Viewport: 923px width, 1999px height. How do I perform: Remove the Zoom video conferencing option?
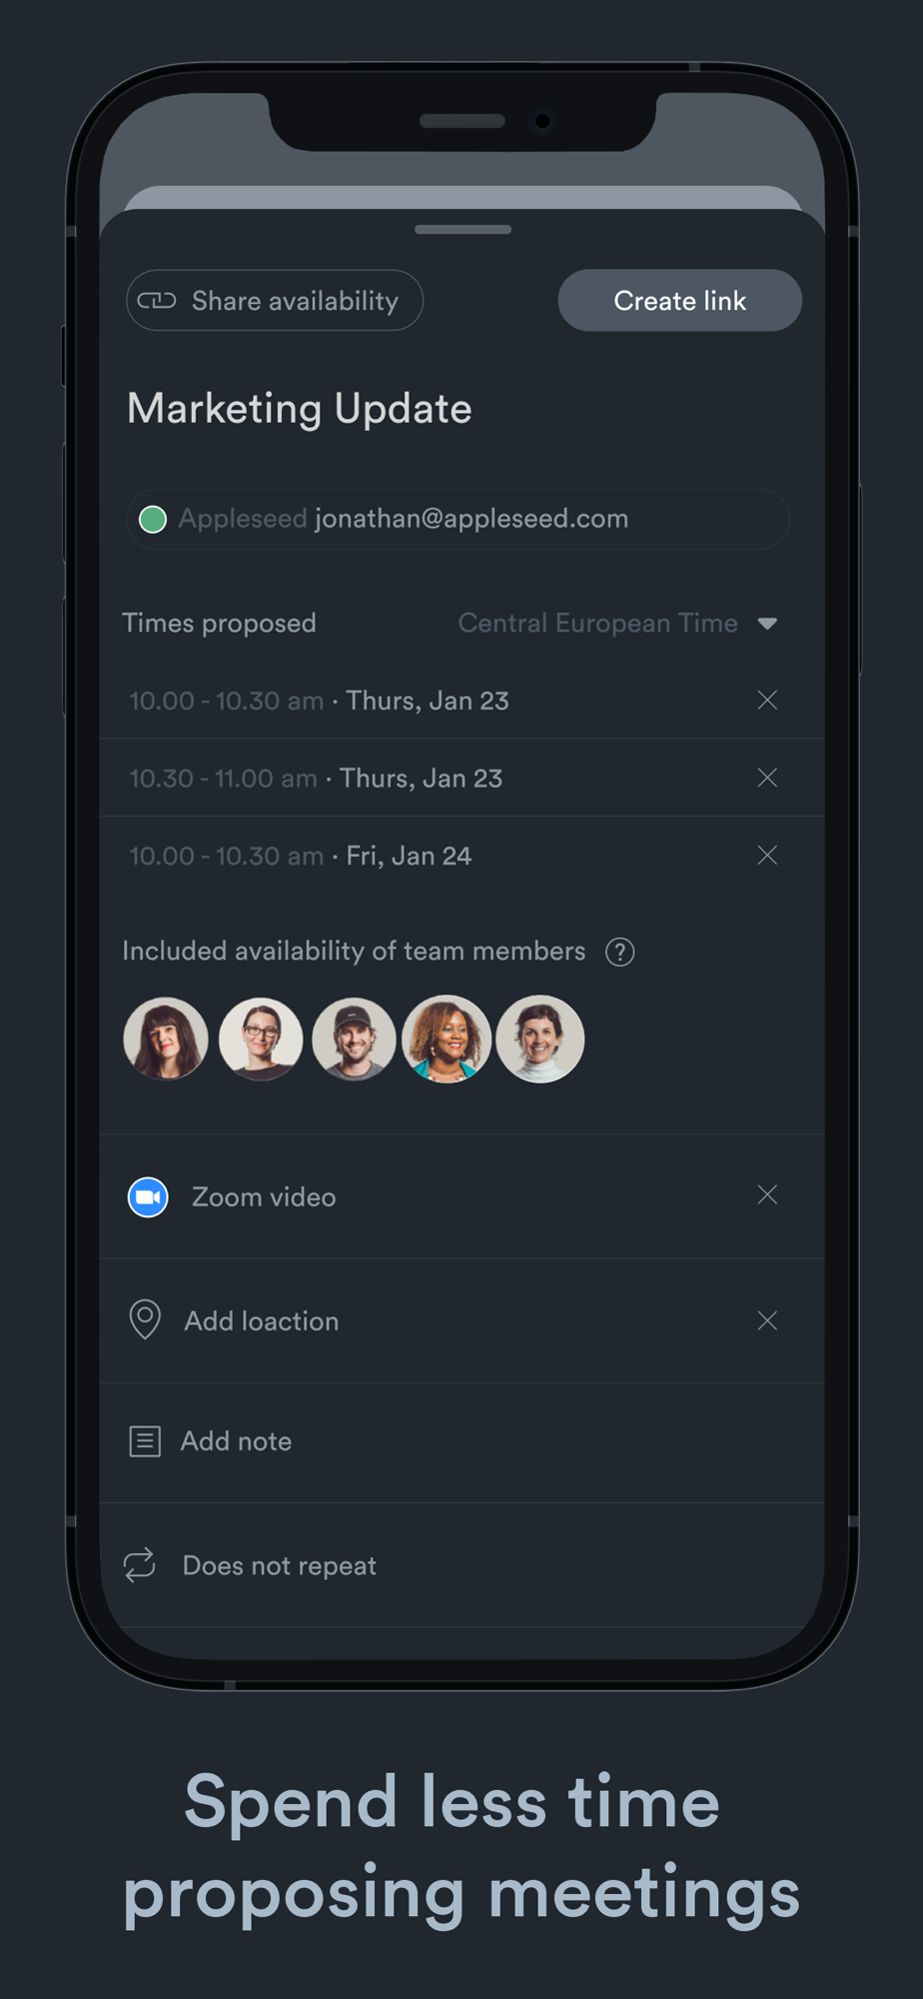pyautogui.click(x=767, y=1195)
